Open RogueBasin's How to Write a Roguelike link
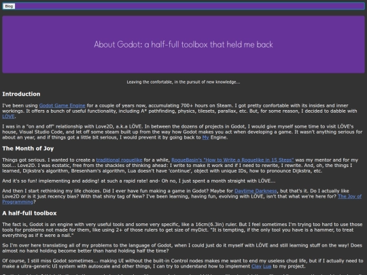This screenshot has height=275, width=367. point(232,160)
